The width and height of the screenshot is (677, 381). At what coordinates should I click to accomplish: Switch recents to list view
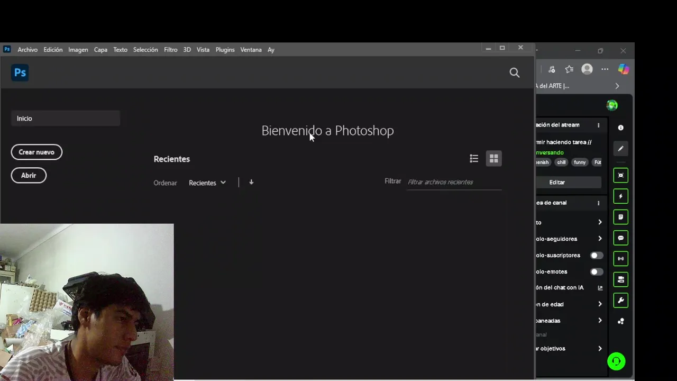pos(474,159)
